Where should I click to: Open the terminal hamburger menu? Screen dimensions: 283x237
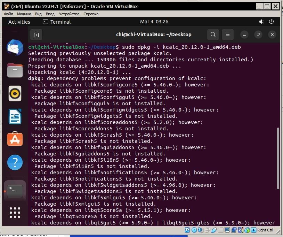click(x=228, y=35)
